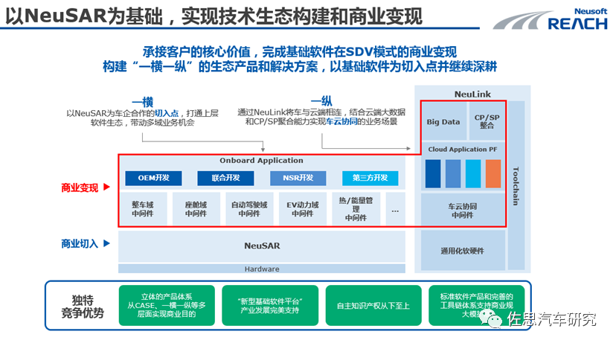Click the EV动力域中间件 box

click(x=303, y=208)
